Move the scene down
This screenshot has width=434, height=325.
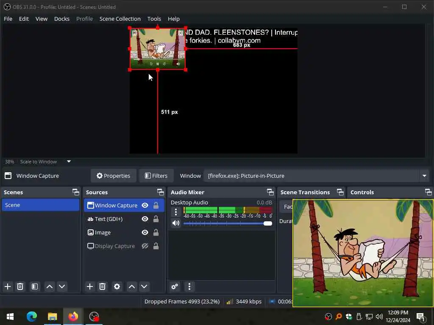[62, 286]
